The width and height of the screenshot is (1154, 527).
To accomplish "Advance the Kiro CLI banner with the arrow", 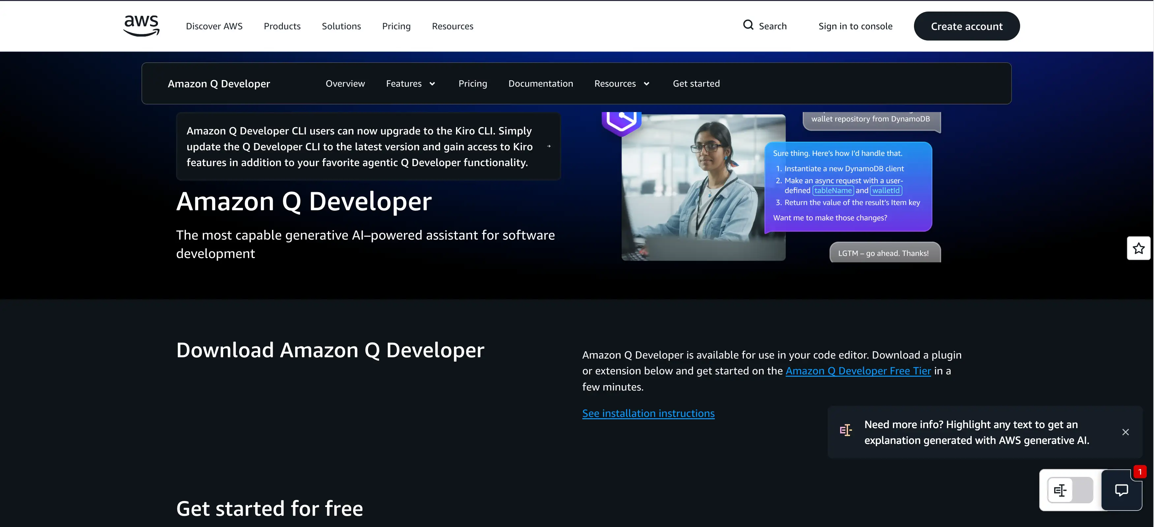I will pos(549,146).
